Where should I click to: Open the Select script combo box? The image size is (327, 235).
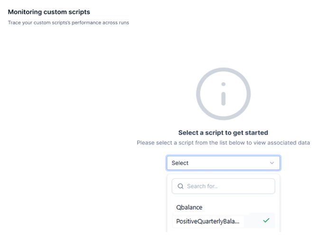(x=223, y=163)
